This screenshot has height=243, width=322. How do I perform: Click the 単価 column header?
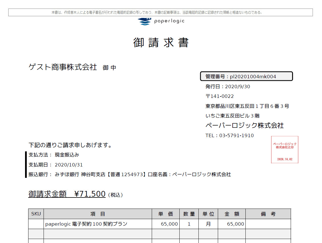click(x=166, y=214)
